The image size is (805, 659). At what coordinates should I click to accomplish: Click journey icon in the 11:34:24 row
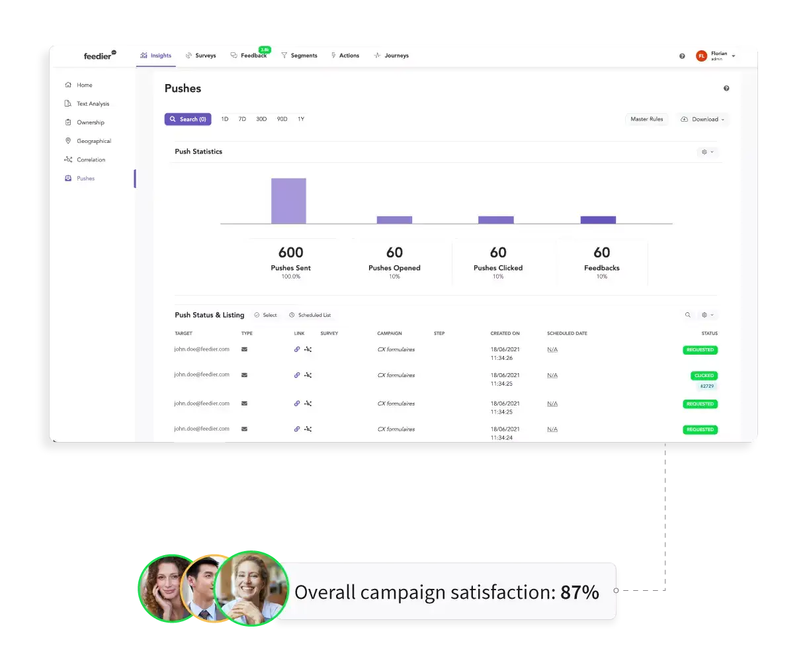click(308, 429)
